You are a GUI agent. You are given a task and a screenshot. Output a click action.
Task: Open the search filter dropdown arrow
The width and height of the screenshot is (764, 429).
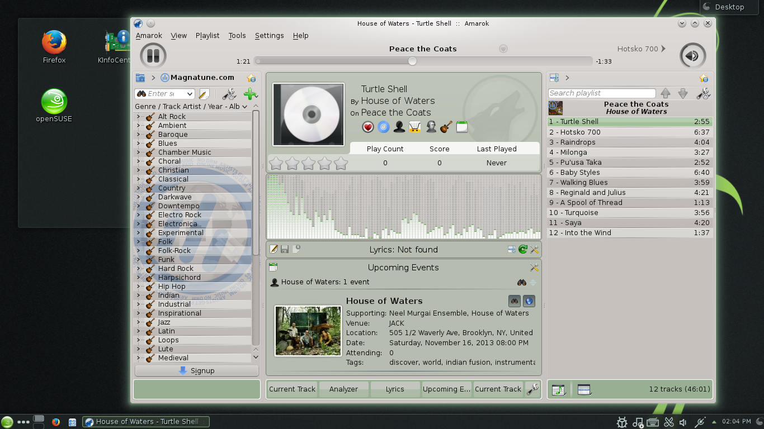click(190, 94)
